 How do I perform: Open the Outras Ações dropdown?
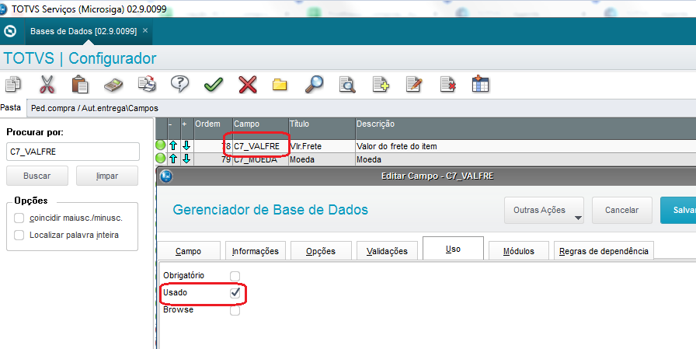coord(544,210)
